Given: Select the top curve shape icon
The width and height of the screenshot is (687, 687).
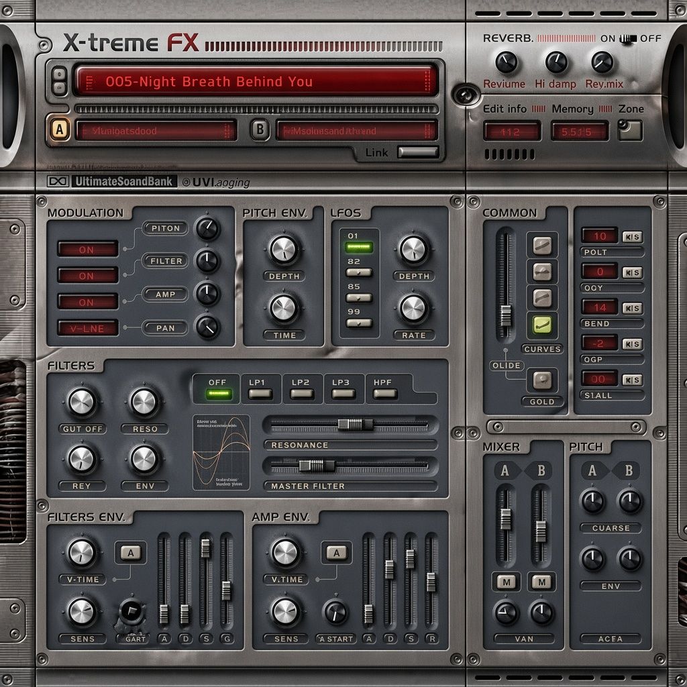Looking at the screenshot, I should [x=542, y=246].
